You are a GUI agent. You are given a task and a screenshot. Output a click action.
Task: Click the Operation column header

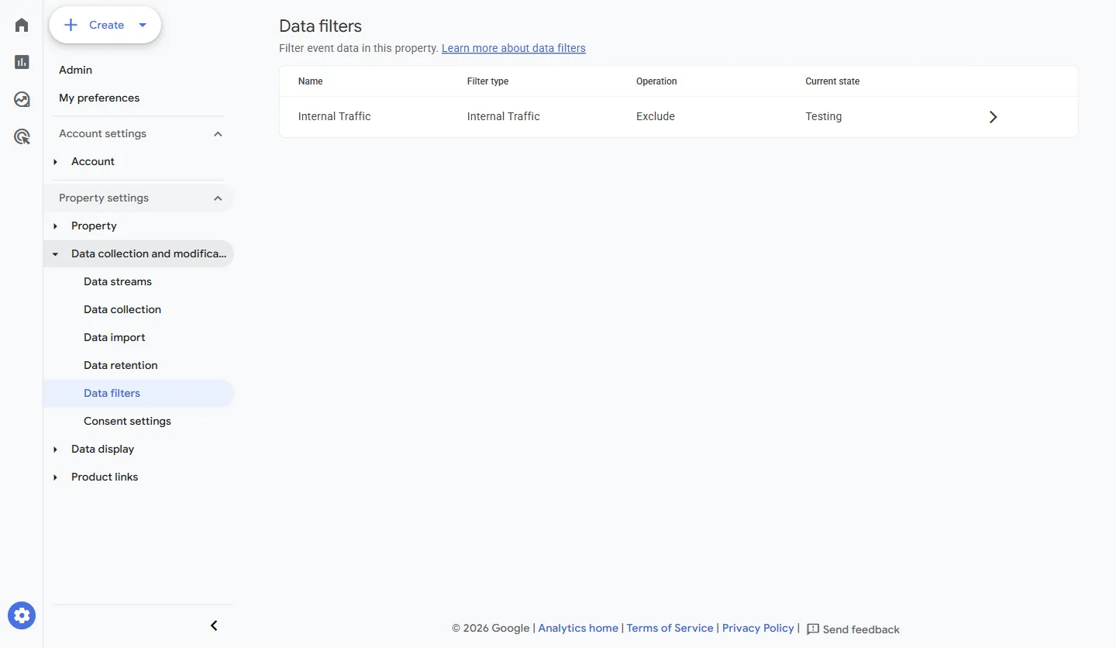tap(656, 81)
